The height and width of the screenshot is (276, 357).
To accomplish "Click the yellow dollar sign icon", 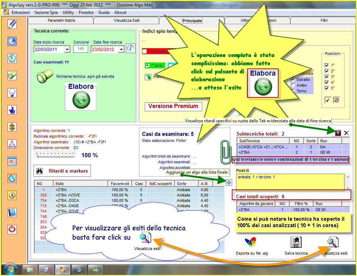I will (12, 127).
